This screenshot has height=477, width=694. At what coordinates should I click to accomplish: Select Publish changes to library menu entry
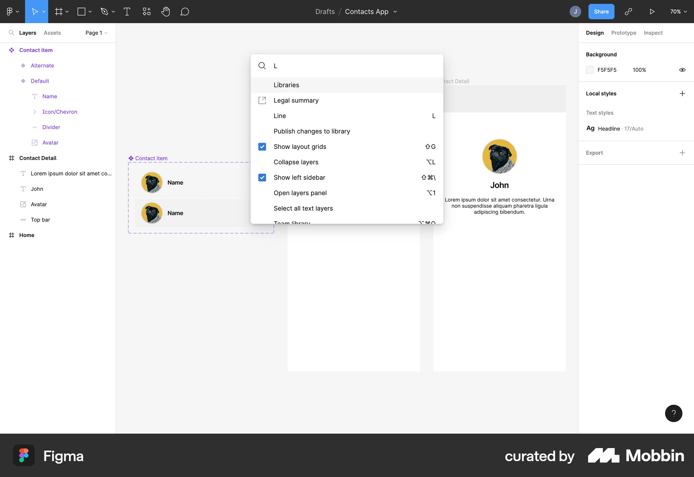pos(312,131)
